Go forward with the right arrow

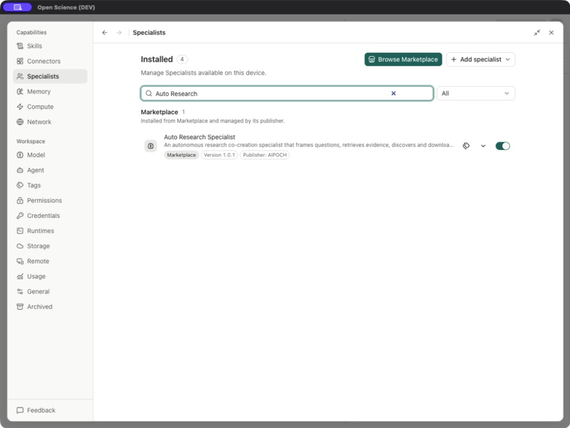(119, 33)
